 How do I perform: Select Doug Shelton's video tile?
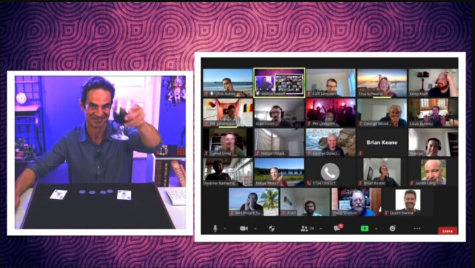pos(356,202)
